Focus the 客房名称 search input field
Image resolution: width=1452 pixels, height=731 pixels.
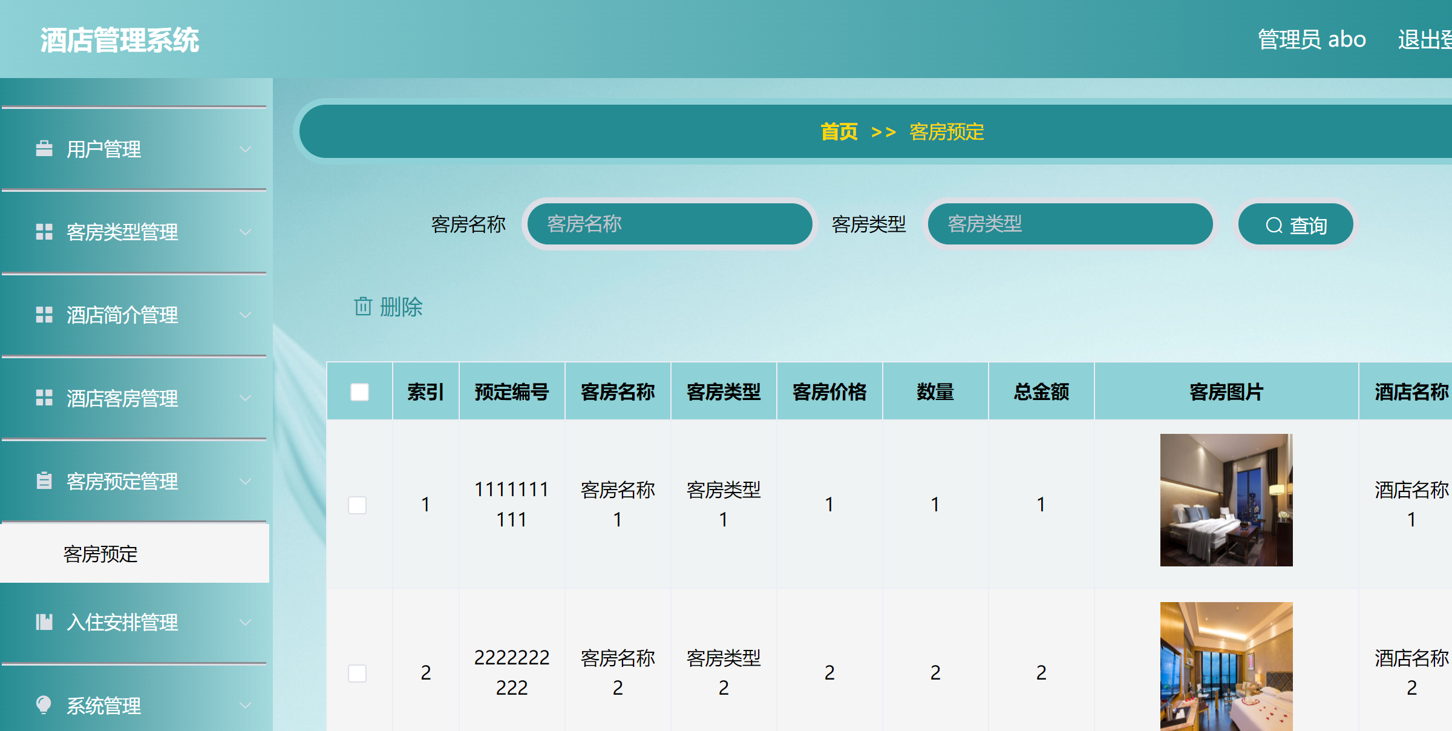coord(670,224)
